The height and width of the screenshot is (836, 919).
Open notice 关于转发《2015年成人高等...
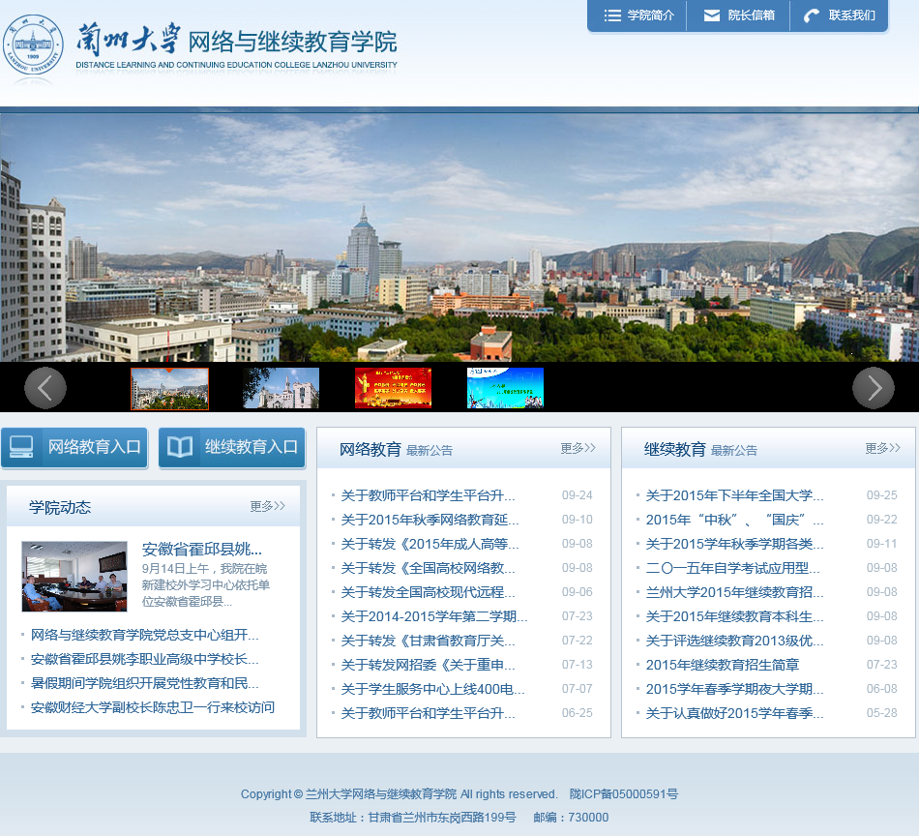point(430,544)
